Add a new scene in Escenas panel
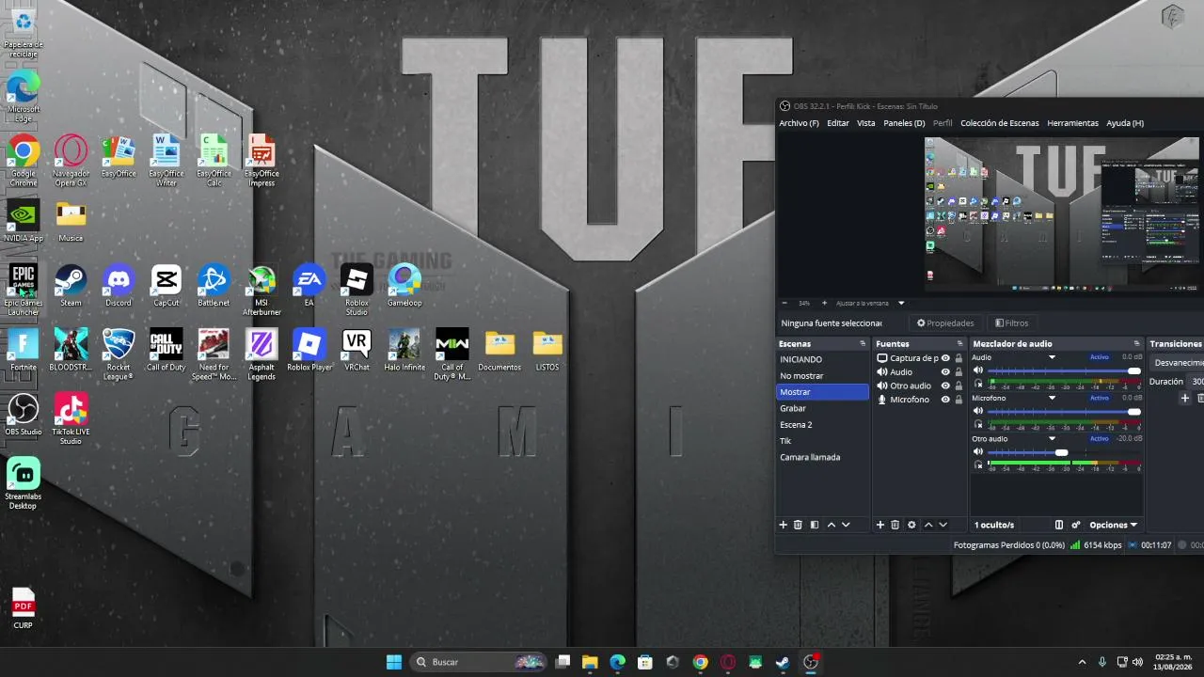This screenshot has width=1204, height=677. [783, 525]
